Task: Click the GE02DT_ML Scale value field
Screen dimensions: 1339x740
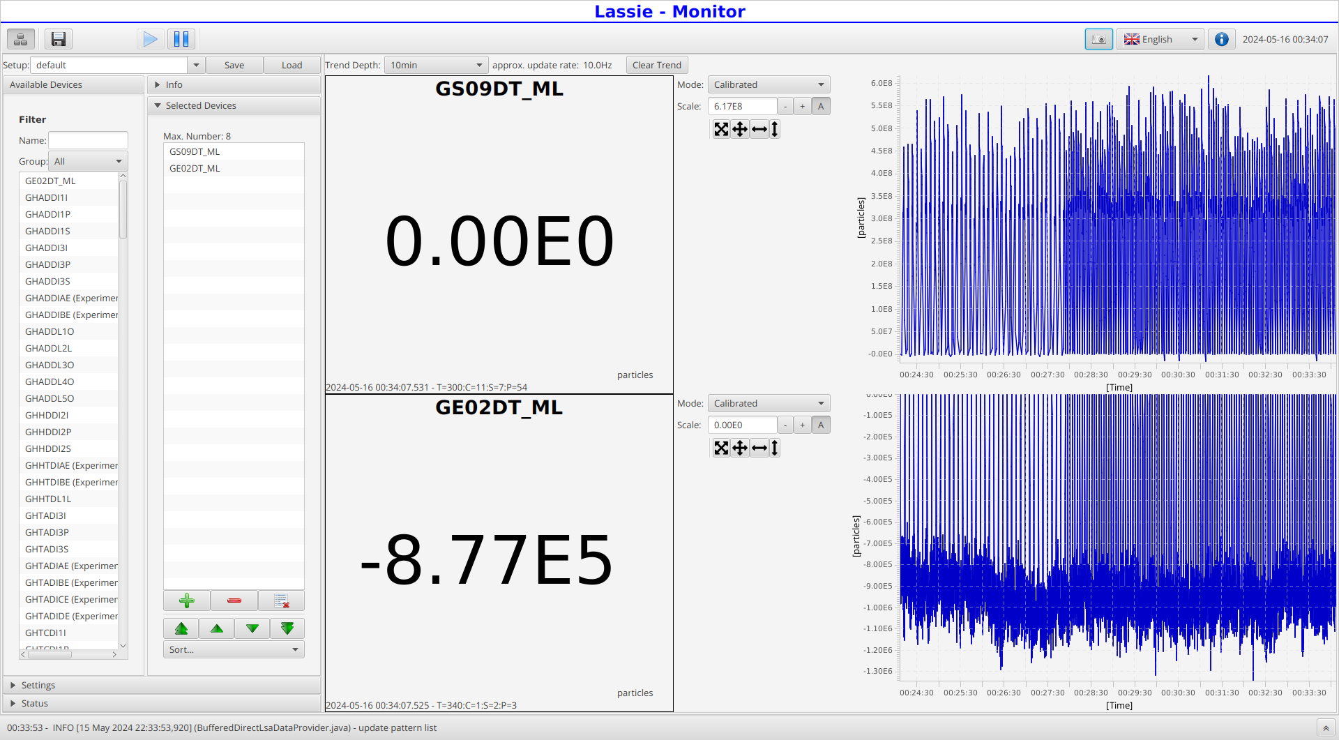Action: coord(742,425)
